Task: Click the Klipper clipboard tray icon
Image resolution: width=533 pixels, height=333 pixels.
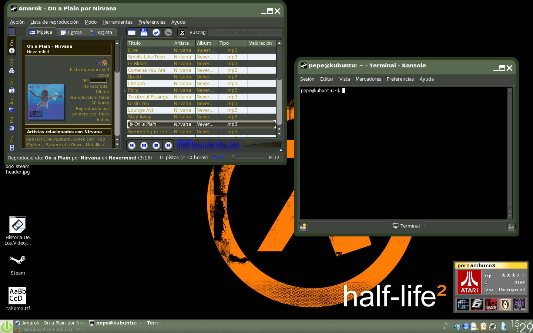Action: (x=483, y=326)
